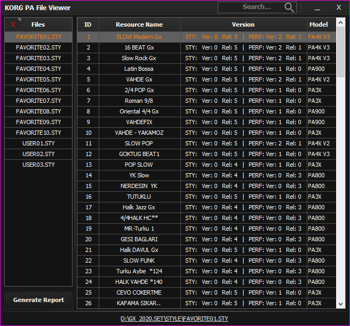
Task: Select the 4/4HALK HC** resource
Action: pyautogui.click(x=139, y=218)
